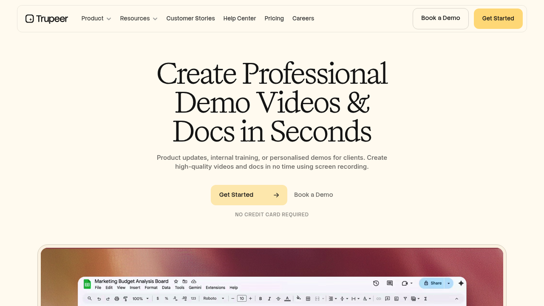Image resolution: width=544 pixels, height=306 pixels.
Task: Go to Customer Stories
Action: (190, 19)
